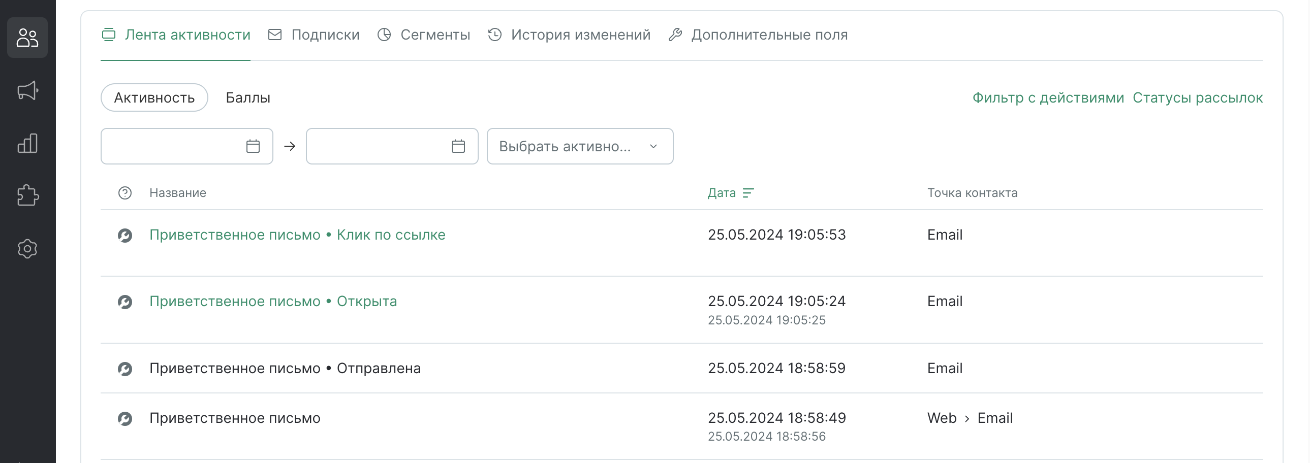1310x463 pixels.
Task: Open the campaigns megaphone icon in sidebar
Action: point(27,90)
